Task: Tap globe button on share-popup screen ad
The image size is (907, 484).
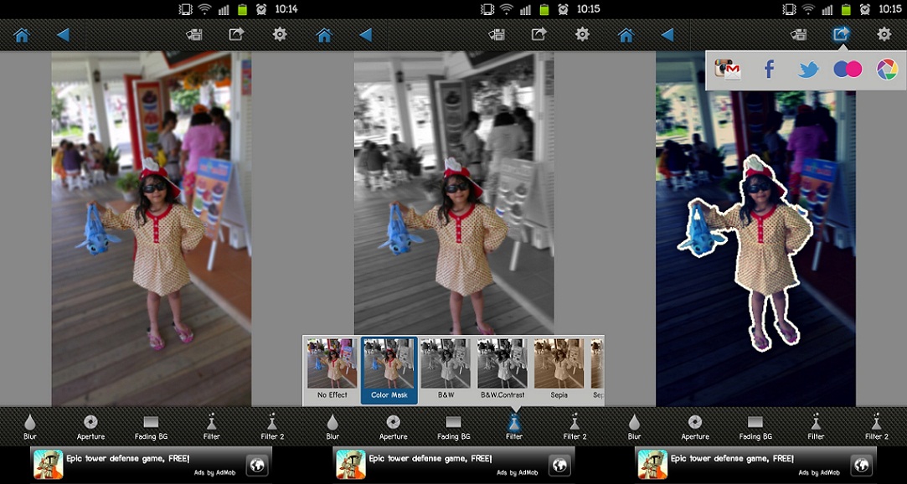Action: click(861, 465)
